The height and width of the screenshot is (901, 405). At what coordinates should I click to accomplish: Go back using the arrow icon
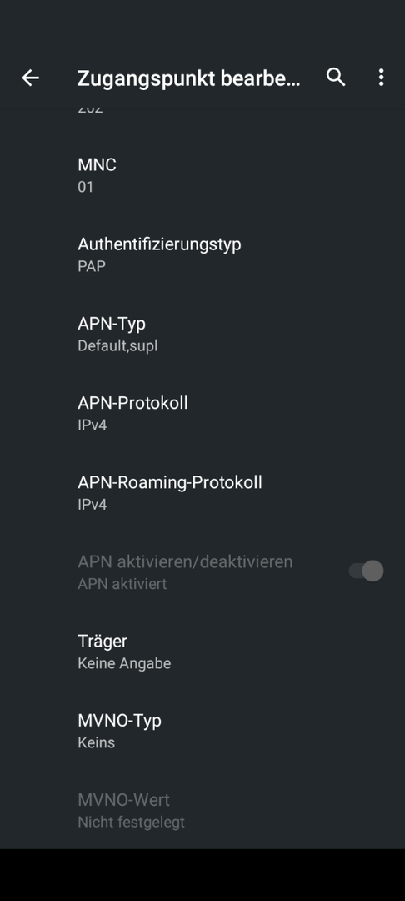(x=30, y=78)
